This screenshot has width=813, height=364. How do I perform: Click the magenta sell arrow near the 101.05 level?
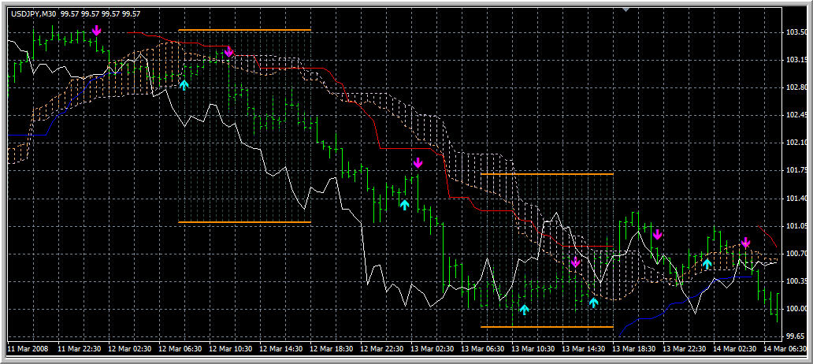pos(658,234)
